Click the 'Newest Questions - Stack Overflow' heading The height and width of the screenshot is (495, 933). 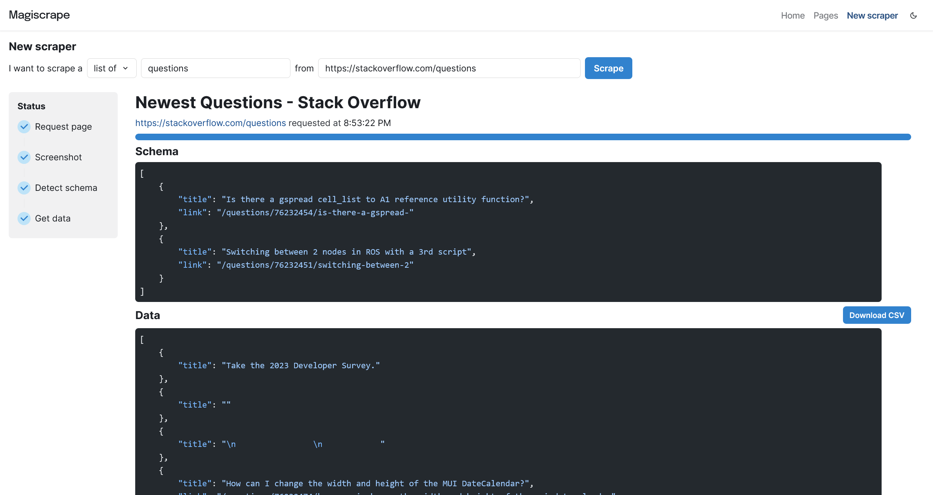[278, 102]
